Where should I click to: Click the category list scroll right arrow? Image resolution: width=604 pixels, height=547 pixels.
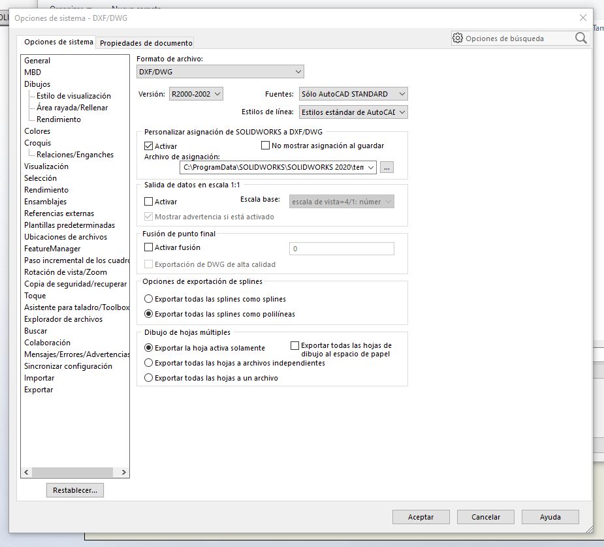(123, 472)
